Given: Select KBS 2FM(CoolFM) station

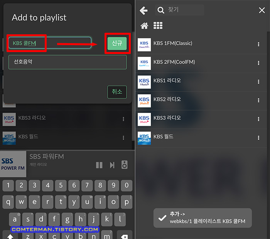Looking at the screenshot, I should (x=201, y=63).
